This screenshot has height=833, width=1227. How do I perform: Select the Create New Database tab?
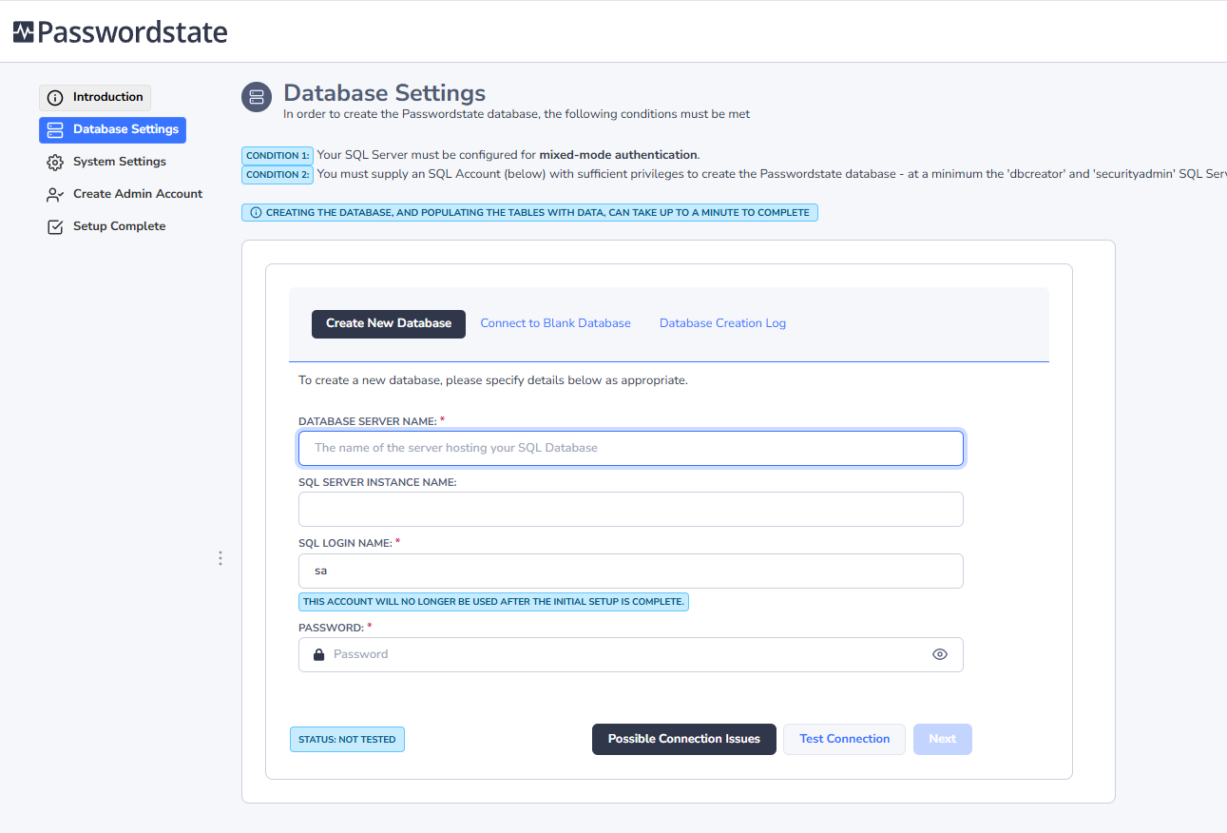point(389,323)
